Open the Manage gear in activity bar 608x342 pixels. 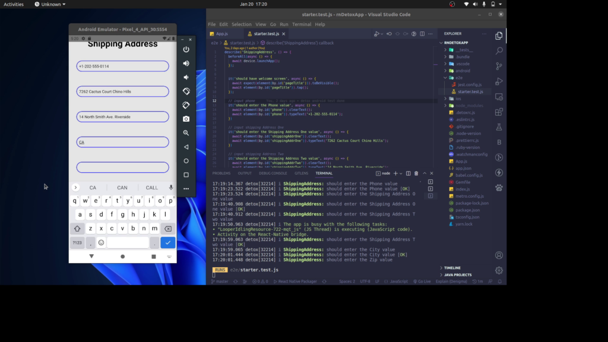click(499, 270)
